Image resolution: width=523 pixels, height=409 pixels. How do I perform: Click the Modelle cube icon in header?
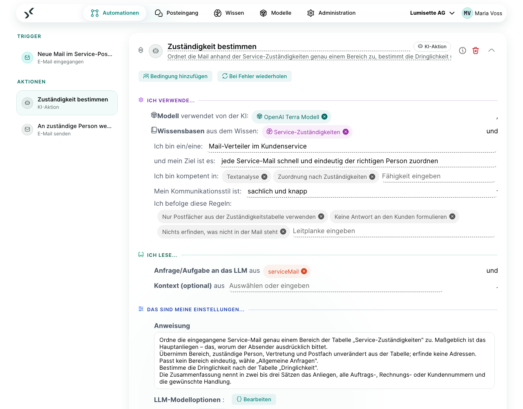(264, 13)
